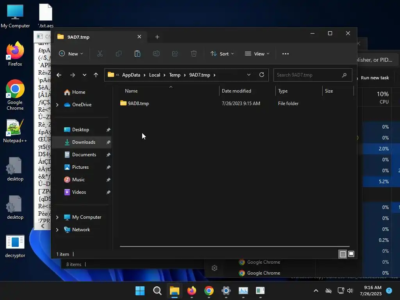Open the New item dropdown
The image size is (400, 300).
[71, 54]
